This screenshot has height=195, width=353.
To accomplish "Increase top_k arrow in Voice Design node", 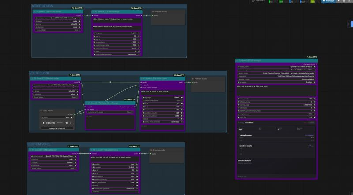I will 139,36.
